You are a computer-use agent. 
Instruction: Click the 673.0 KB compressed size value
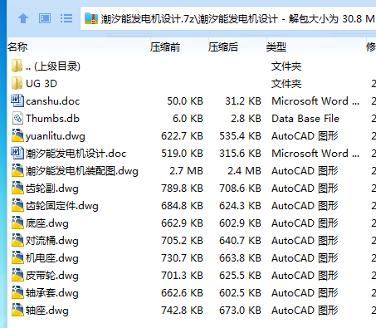(240, 311)
